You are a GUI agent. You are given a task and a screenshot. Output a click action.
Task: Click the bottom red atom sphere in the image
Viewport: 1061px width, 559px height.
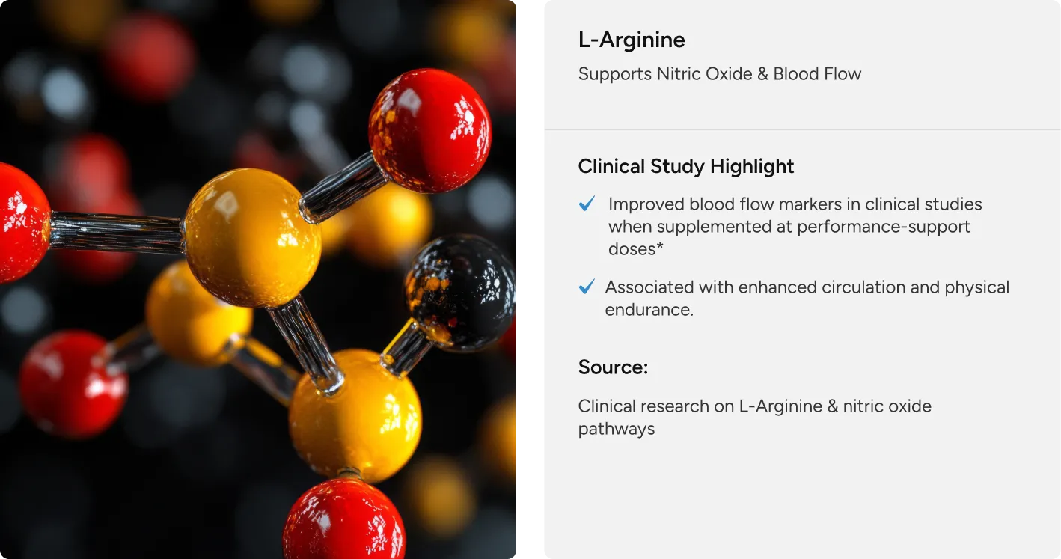click(343, 520)
